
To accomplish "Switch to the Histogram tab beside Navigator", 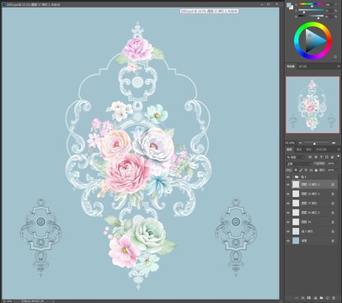I will (302, 66).
